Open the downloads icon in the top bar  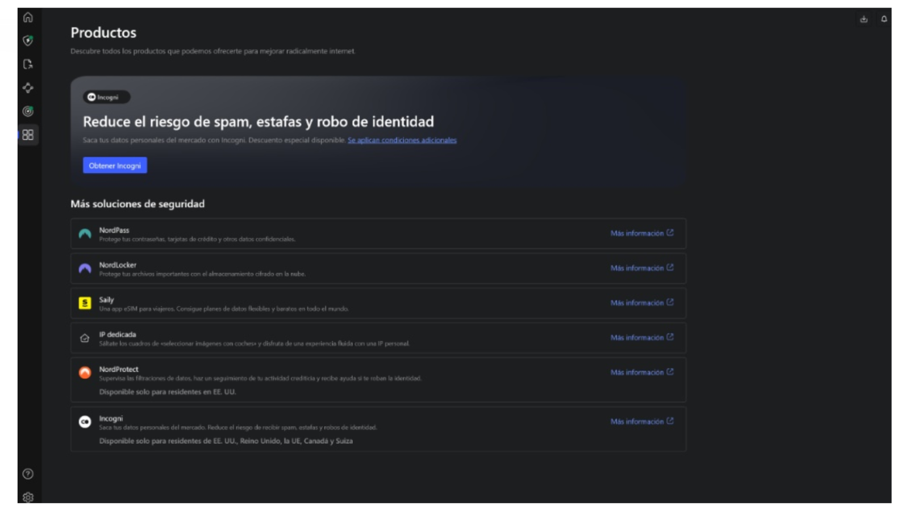[x=864, y=19]
